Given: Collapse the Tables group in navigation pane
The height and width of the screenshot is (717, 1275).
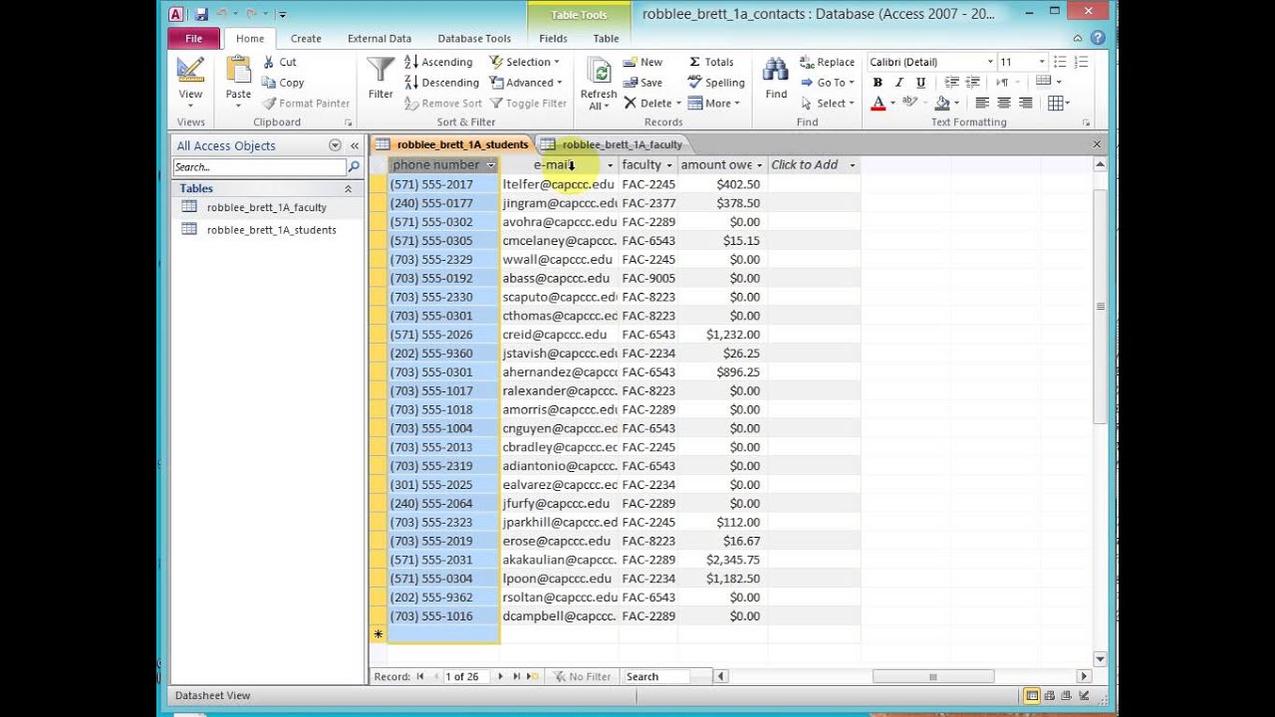Looking at the screenshot, I should (x=348, y=188).
